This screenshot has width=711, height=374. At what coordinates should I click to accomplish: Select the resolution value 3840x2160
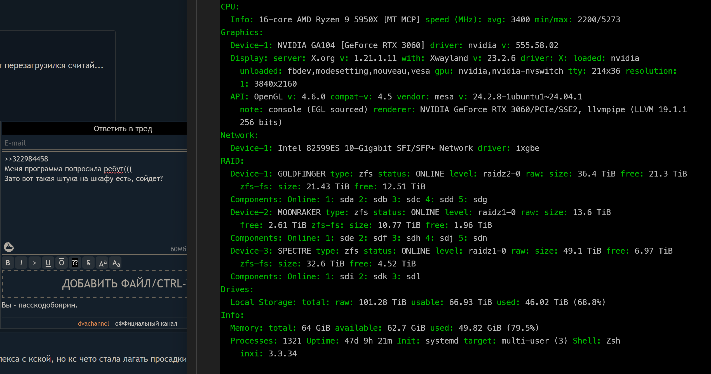coord(275,84)
